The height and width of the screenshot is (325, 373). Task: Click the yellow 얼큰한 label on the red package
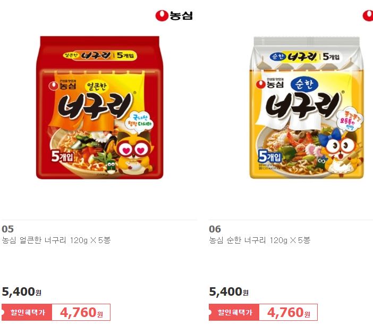point(97,86)
